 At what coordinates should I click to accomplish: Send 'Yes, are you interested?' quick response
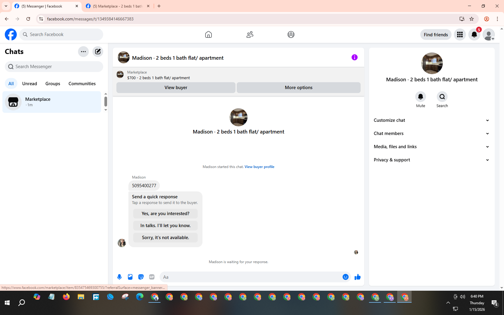(166, 214)
